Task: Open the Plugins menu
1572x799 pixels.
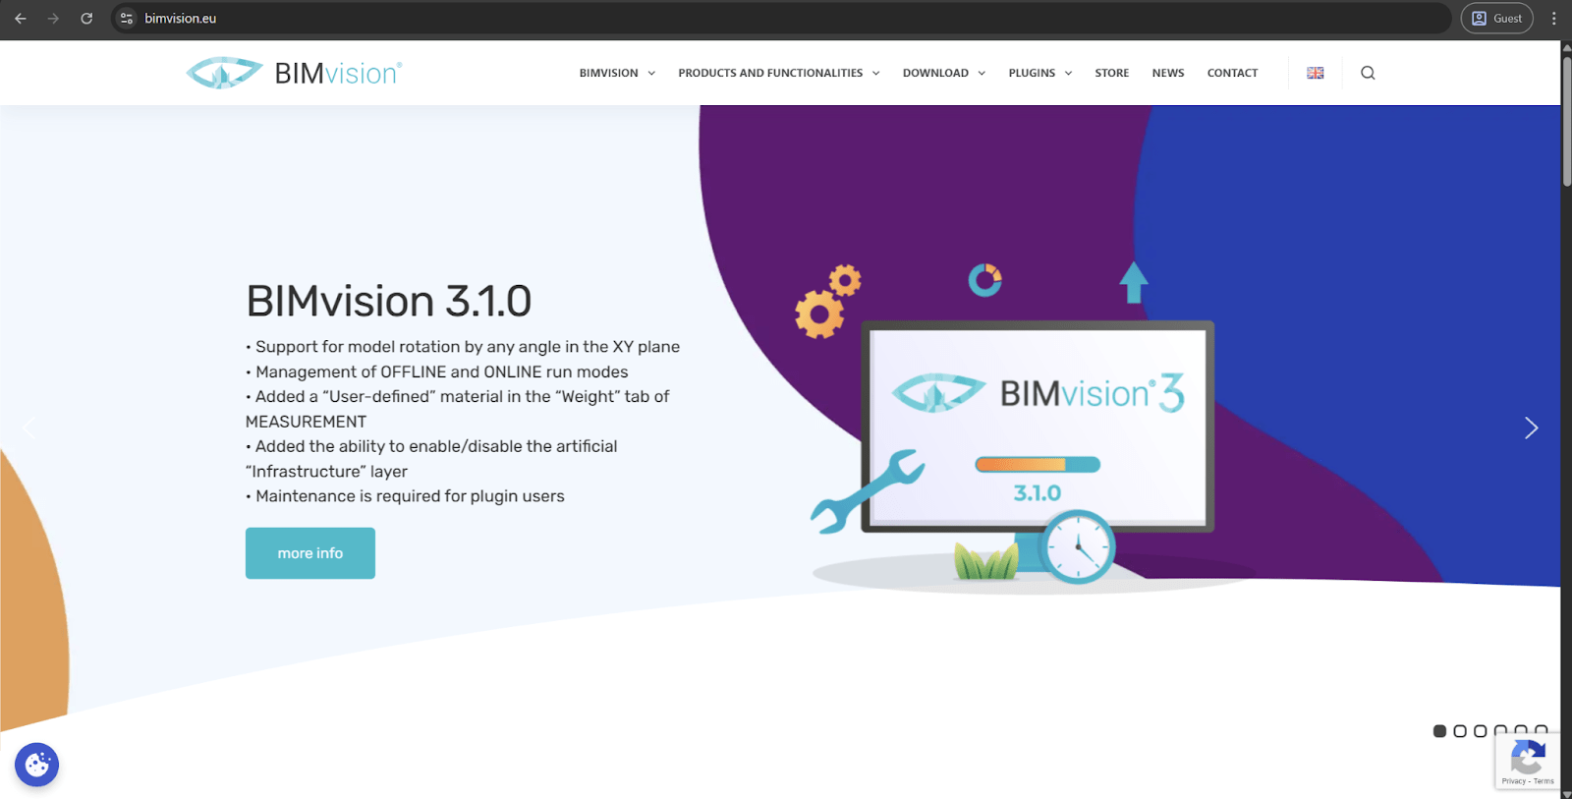Action: click(1039, 73)
